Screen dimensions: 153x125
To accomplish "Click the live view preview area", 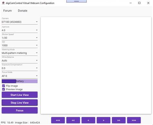I will [x=96, y=65].
